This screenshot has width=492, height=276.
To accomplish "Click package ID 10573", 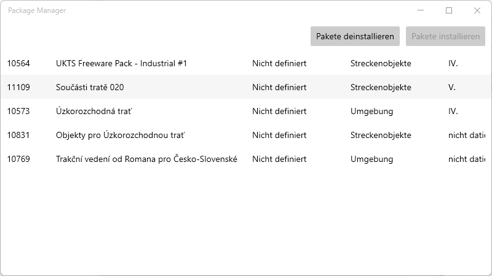I will tap(18, 111).
